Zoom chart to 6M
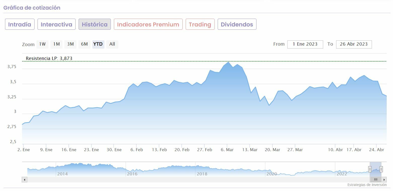393x191 pixels. (x=84, y=44)
